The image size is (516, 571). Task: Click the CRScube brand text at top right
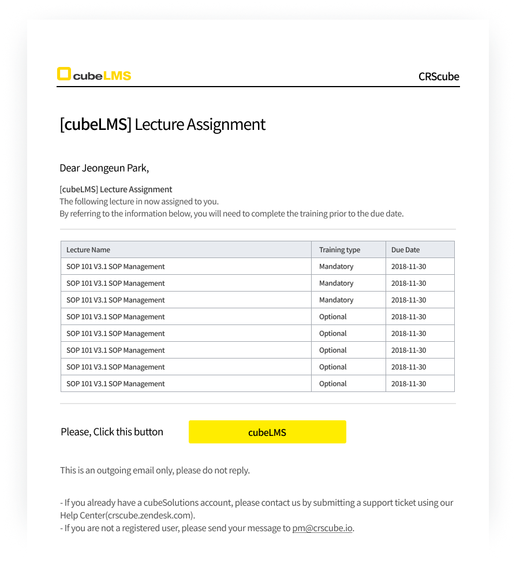tap(439, 76)
